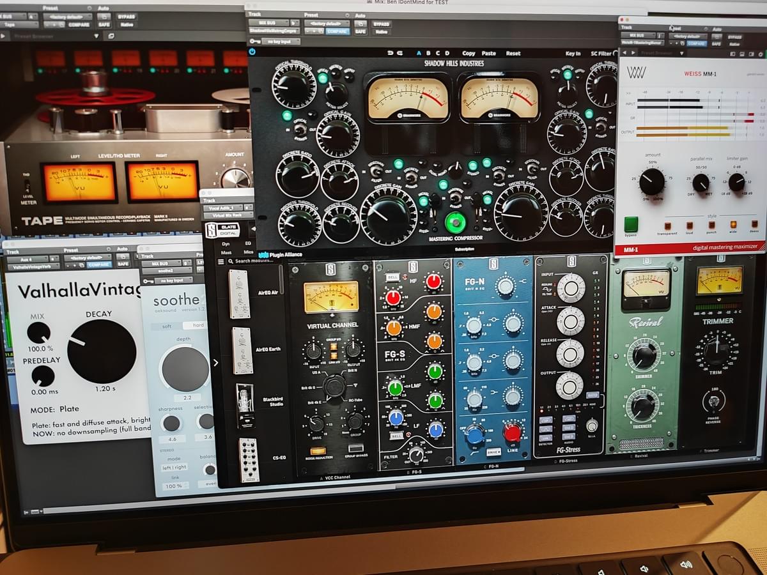Screen dimensions: 767x575
Task: Click the redo arrow in Shadow Hills toolbar
Action: [400, 53]
